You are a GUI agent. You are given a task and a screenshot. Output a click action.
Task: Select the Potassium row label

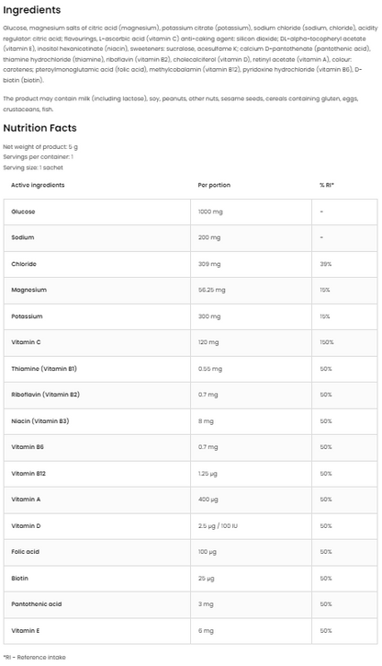pos(27,316)
